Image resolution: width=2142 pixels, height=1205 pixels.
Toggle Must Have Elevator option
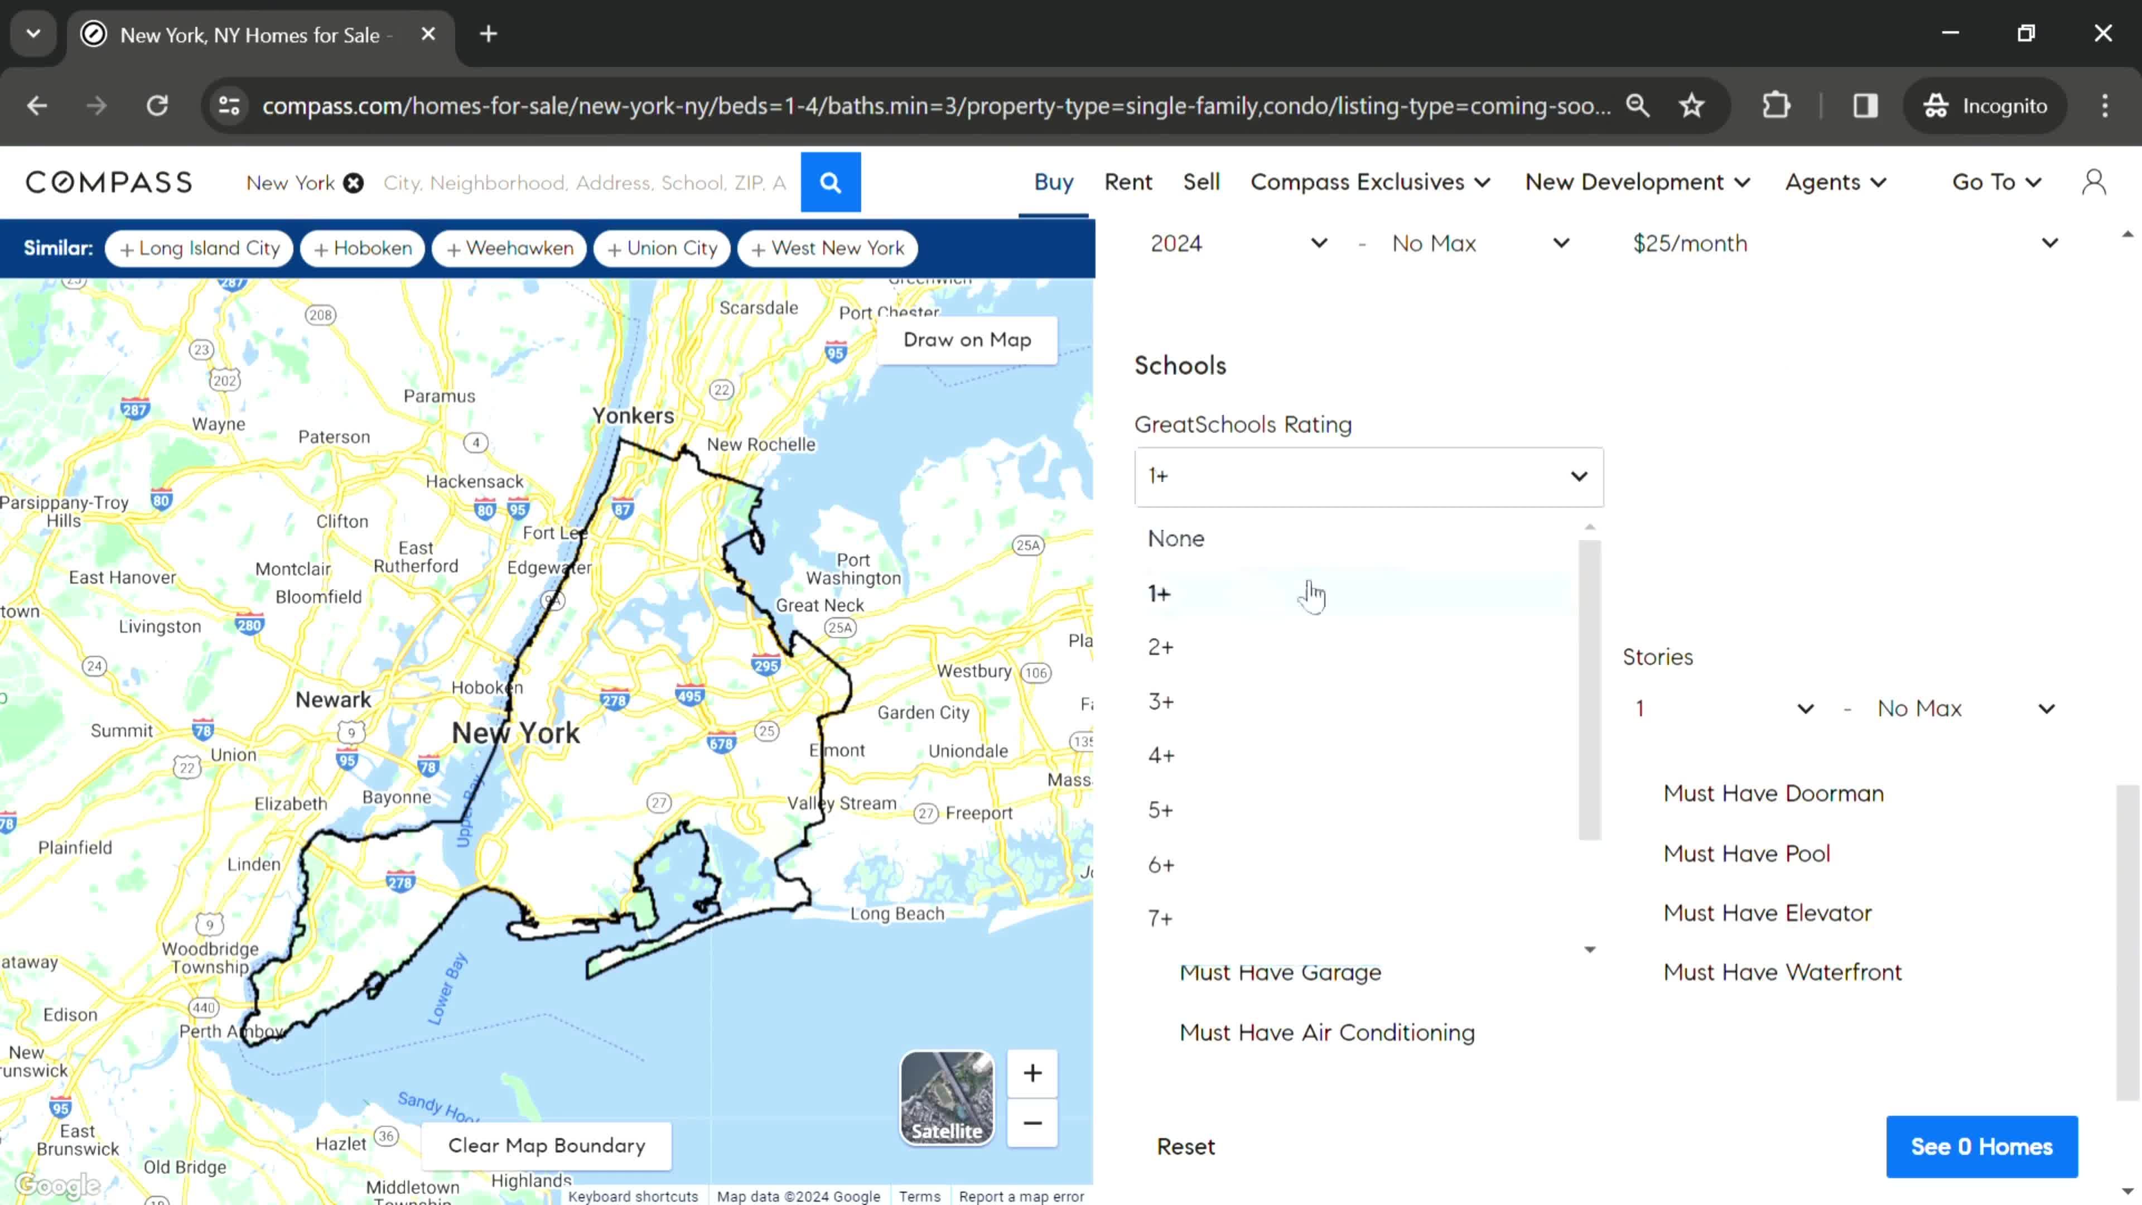(x=1767, y=913)
